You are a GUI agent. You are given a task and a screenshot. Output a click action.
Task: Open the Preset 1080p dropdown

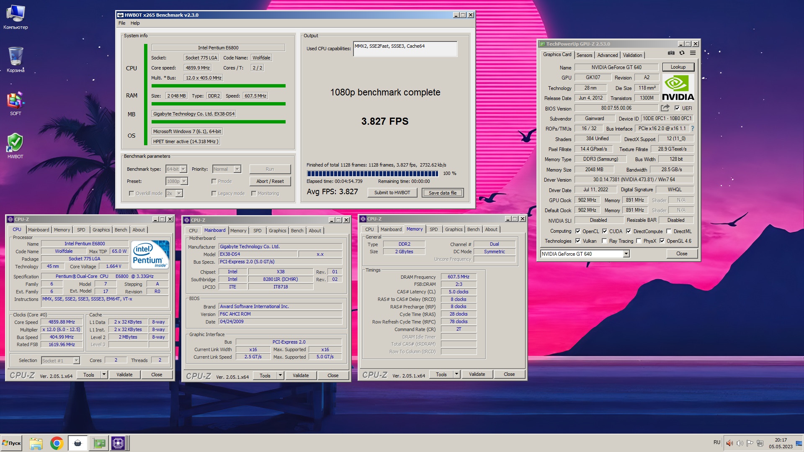pyautogui.click(x=177, y=181)
